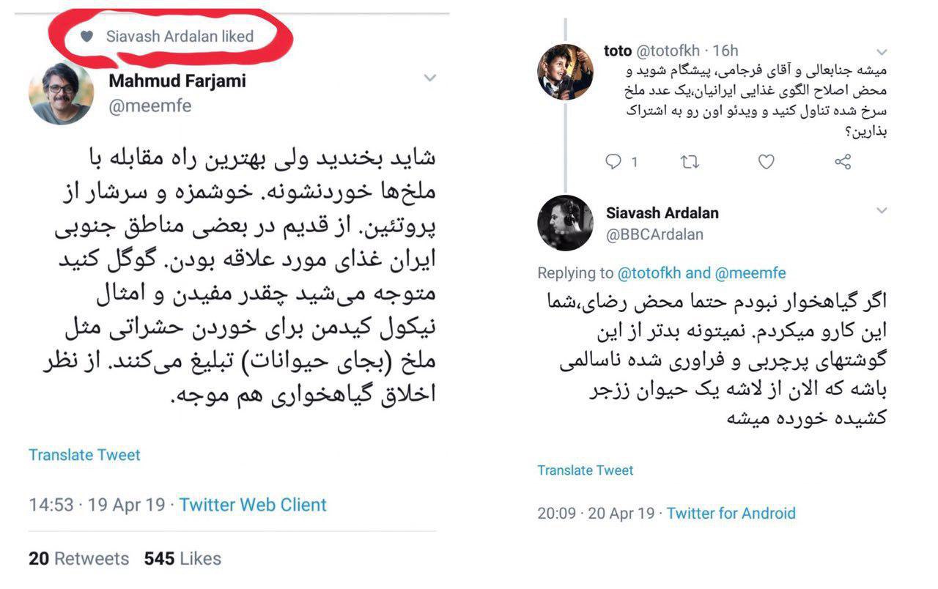Open the Mahmud Farjami display name

tap(177, 81)
